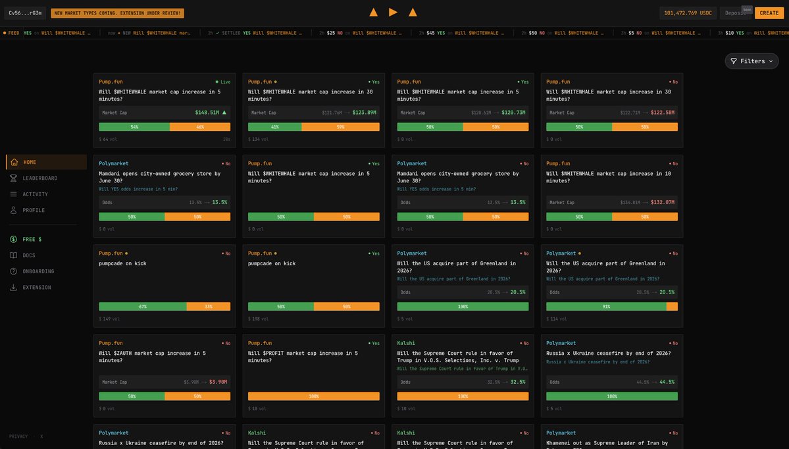Click the green 54% Yes bar
The image size is (789, 449).
pos(134,127)
